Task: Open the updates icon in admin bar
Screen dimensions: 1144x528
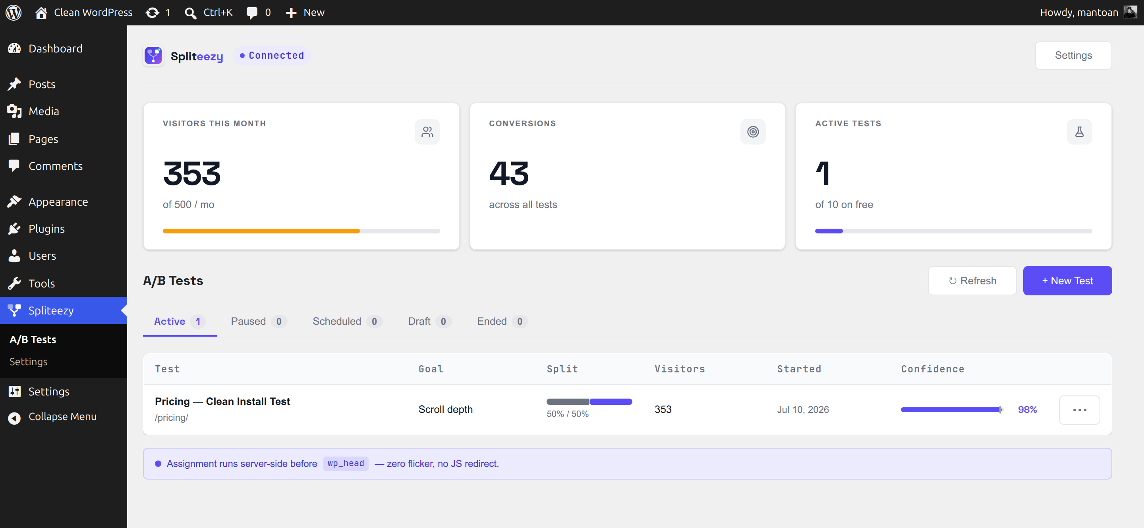Action: pos(152,12)
